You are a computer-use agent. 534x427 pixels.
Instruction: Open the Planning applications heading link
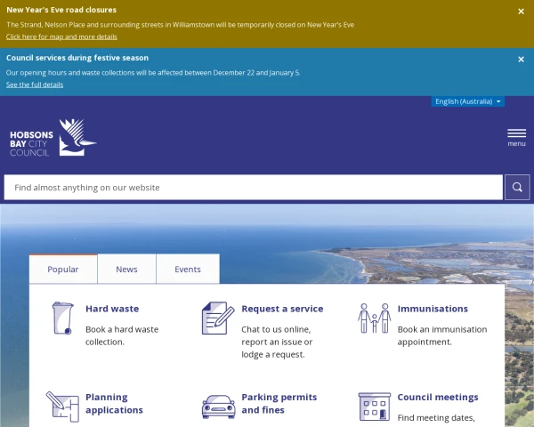pos(114,404)
